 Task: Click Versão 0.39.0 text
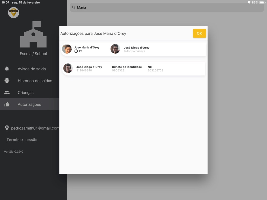14,151
